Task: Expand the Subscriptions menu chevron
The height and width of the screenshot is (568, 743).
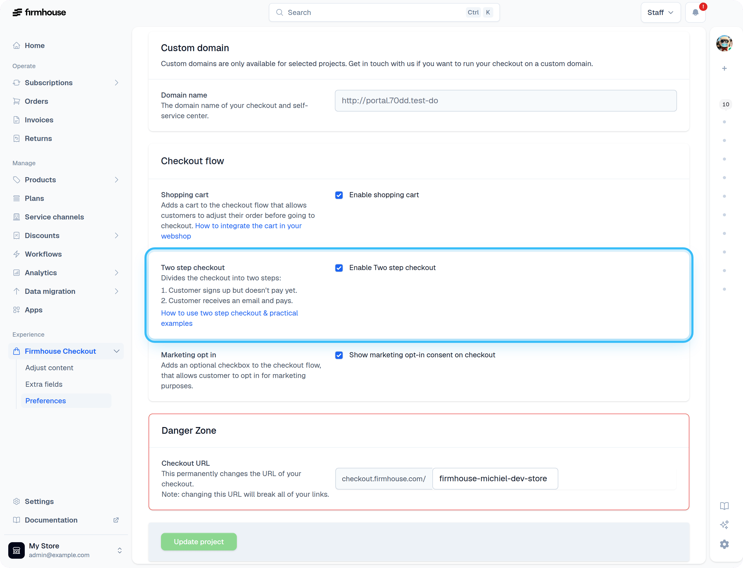Action: 117,83
